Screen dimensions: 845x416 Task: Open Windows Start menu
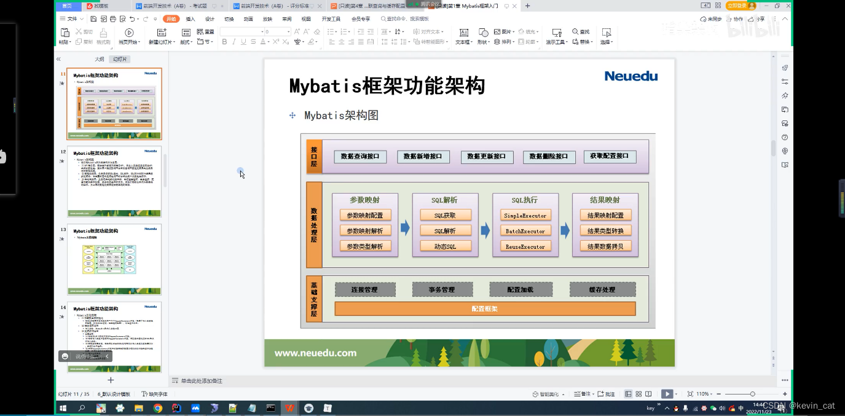point(63,408)
